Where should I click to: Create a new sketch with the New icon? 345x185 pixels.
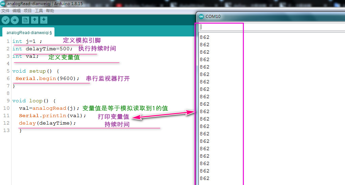point(25,20)
